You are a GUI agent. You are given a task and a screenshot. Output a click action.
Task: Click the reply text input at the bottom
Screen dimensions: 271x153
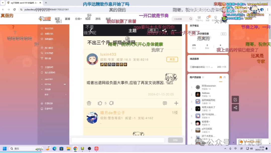click(118, 140)
